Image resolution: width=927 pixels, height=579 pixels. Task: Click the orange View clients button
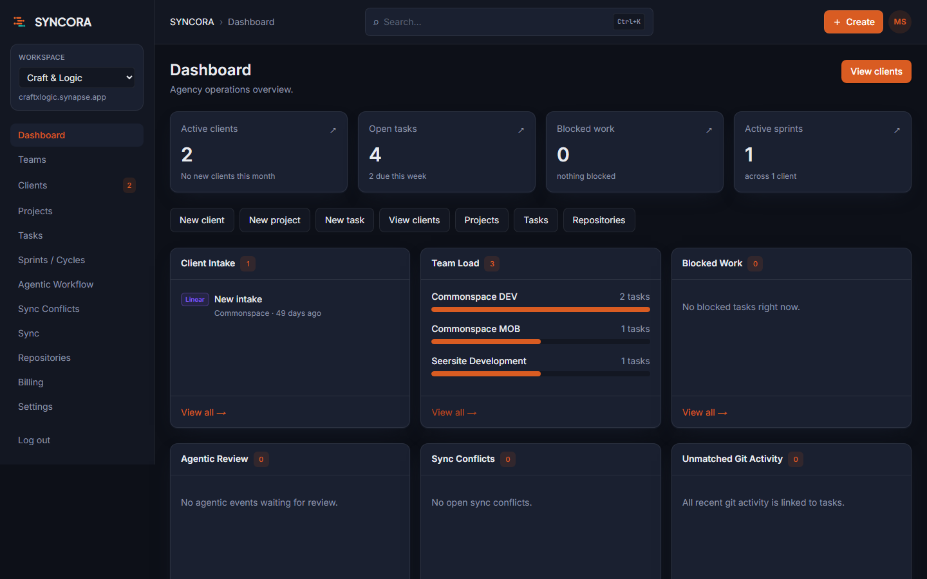click(x=876, y=71)
